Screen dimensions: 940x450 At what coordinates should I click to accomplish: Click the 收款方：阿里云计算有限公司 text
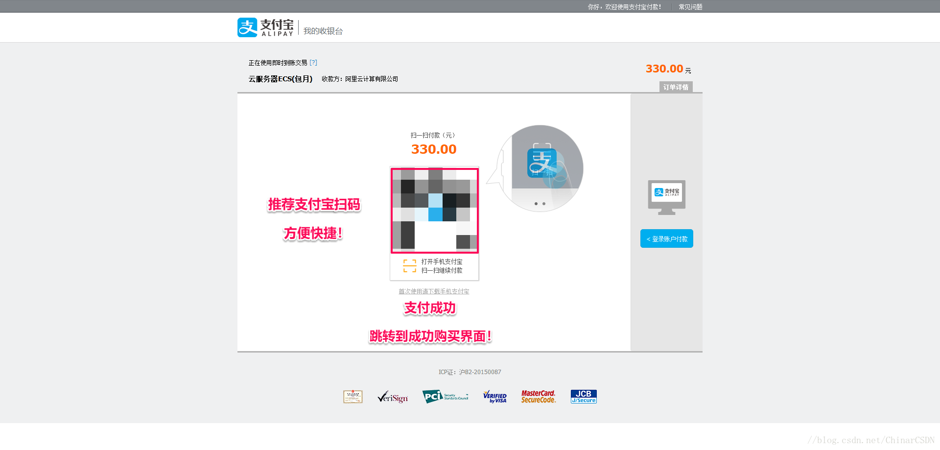tap(360, 79)
